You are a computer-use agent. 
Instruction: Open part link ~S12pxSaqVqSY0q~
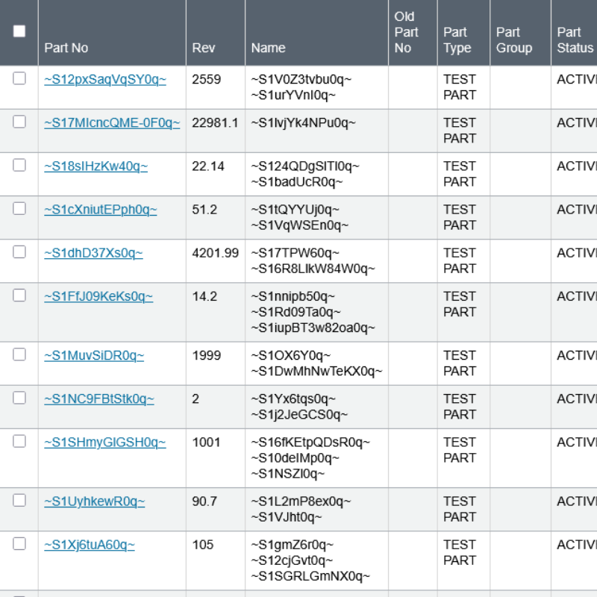105,80
